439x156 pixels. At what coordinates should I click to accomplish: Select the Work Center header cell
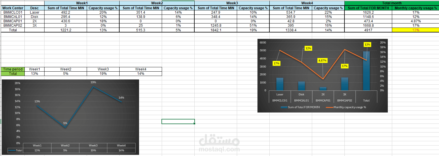click(x=13, y=8)
